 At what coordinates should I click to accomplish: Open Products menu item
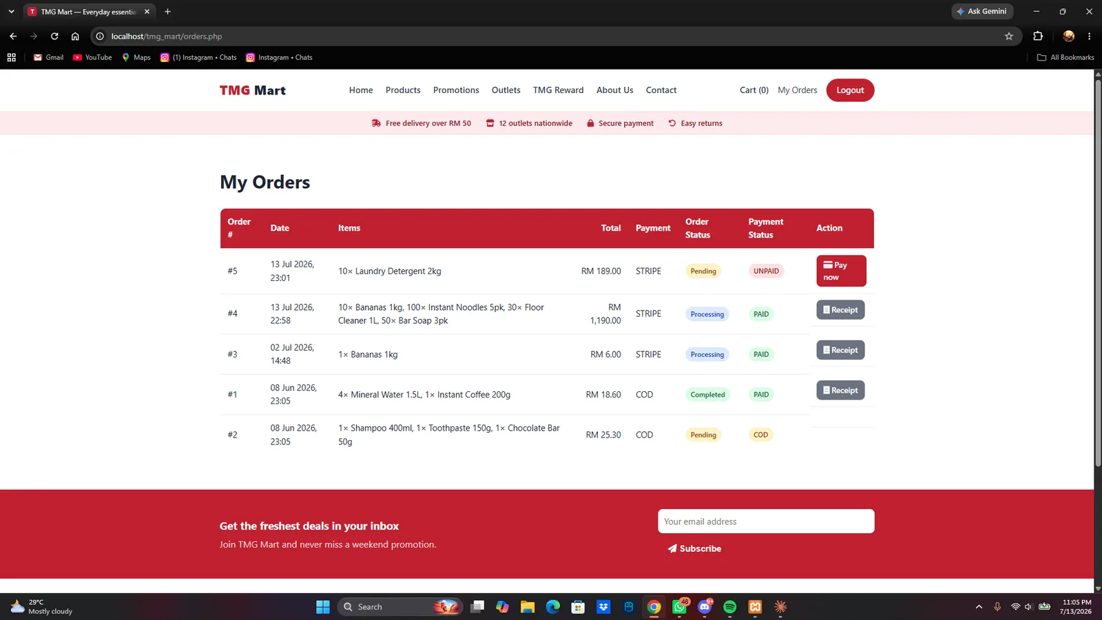403,90
